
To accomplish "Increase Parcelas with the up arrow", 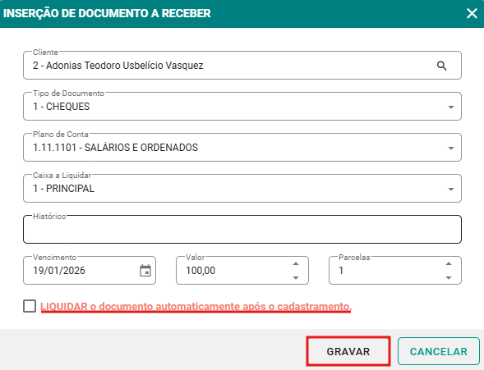I will (x=449, y=263).
